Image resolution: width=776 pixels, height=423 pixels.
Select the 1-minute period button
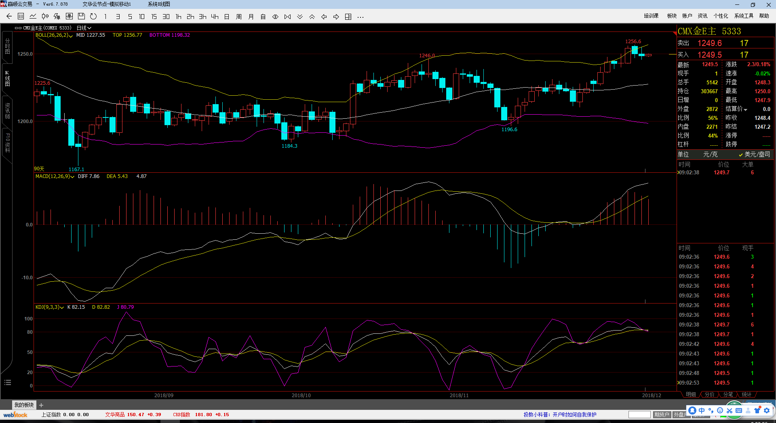pos(105,17)
